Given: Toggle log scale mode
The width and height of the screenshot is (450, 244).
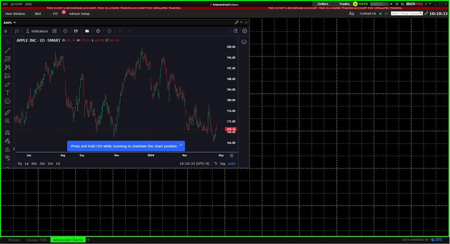Looking at the screenshot, I should click(223, 164).
